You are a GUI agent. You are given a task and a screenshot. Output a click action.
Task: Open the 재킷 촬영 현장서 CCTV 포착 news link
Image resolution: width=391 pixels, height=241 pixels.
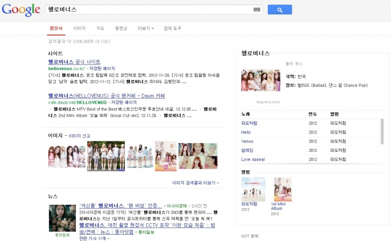[x=147, y=228]
